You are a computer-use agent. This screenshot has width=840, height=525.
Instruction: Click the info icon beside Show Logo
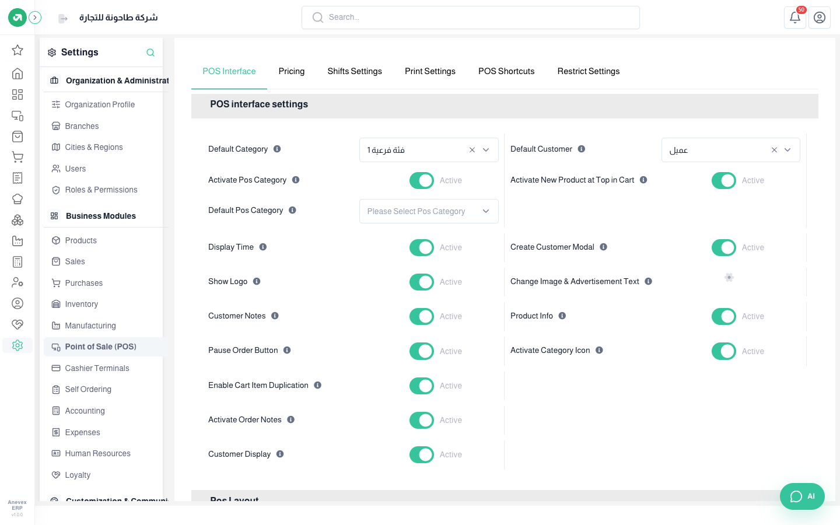click(x=257, y=281)
